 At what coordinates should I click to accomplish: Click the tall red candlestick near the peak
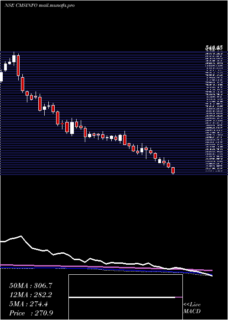(x=18, y=66)
